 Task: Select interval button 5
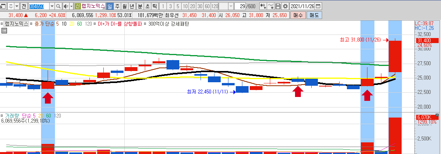pos(178,6)
